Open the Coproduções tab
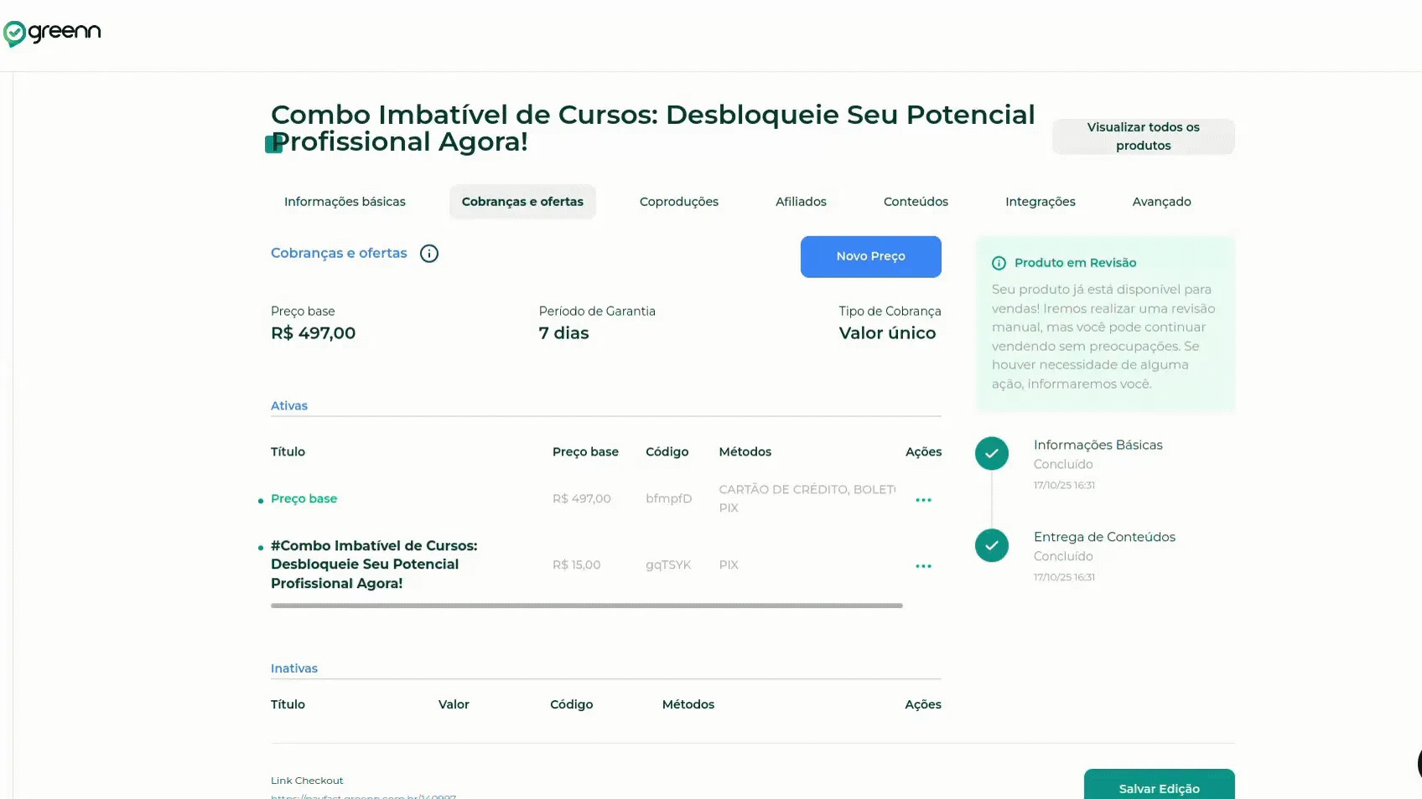 tap(679, 202)
